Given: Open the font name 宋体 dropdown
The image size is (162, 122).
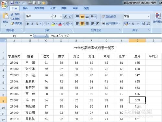Looking at the screenshot, I should 51,17.
